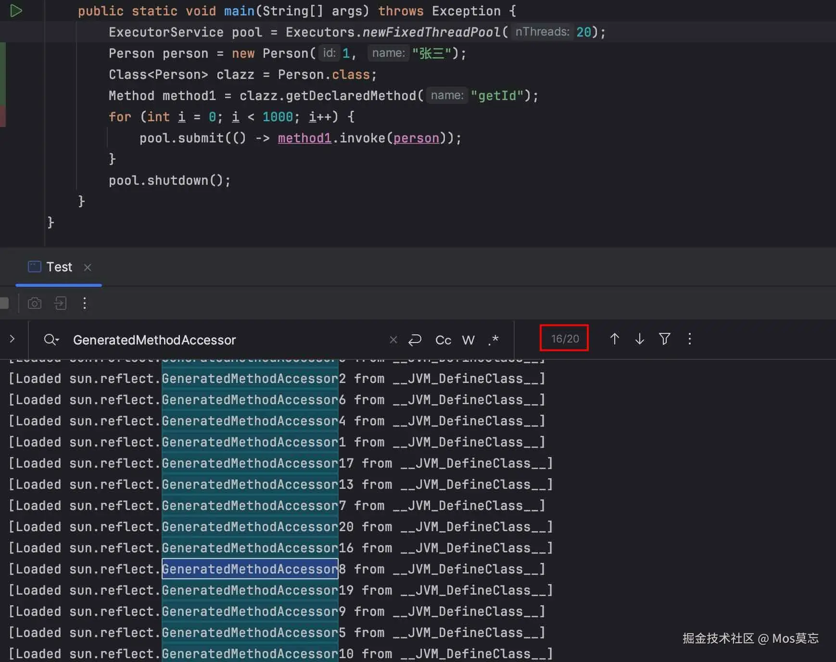
Task: Click log line GeneratedMethodAccessor16
Action: [x=281, y=548]
